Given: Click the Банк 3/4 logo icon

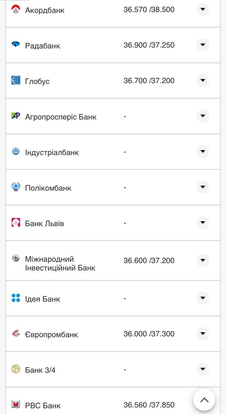Looking at the screenshot, I should pyautogui.click(x=16, y=369).
